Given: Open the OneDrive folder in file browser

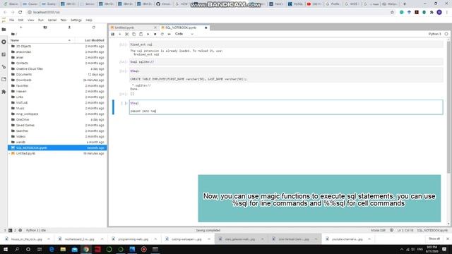Looking at the screenshot, I should (x=57, y=119).
